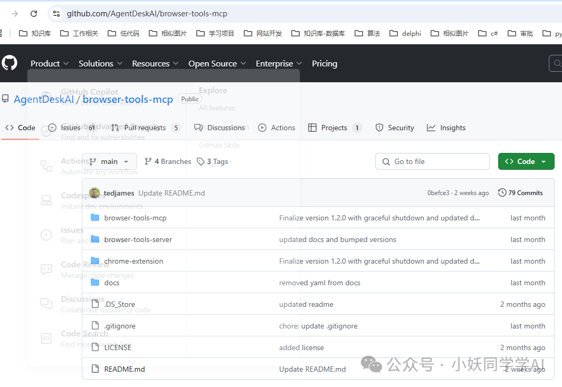Image resolution: width=562 pixels, height=387 pixels.
Task: Reload the page with the refresh icon
Action: point(34,14)
